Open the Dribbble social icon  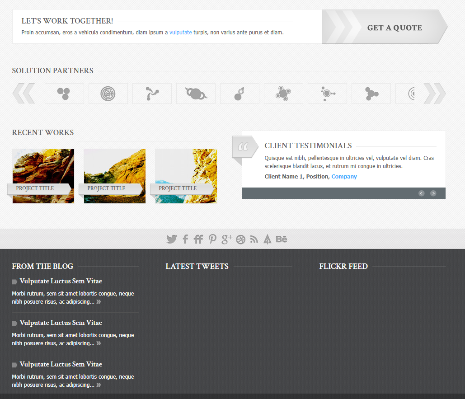tap(240, 239)
